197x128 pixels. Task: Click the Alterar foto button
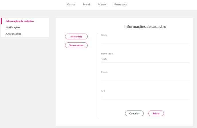(x=76, y=37)
